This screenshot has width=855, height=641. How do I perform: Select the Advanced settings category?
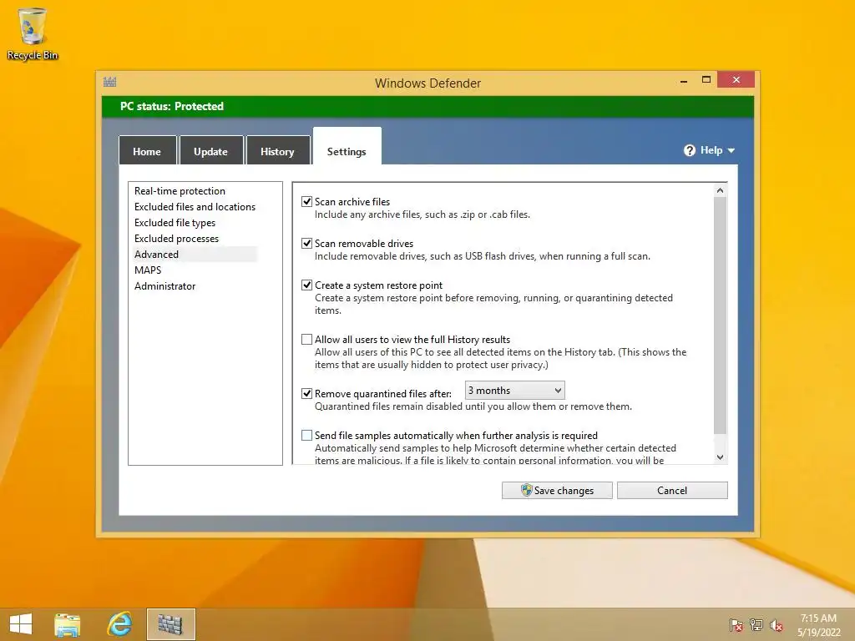click(195, 254)
